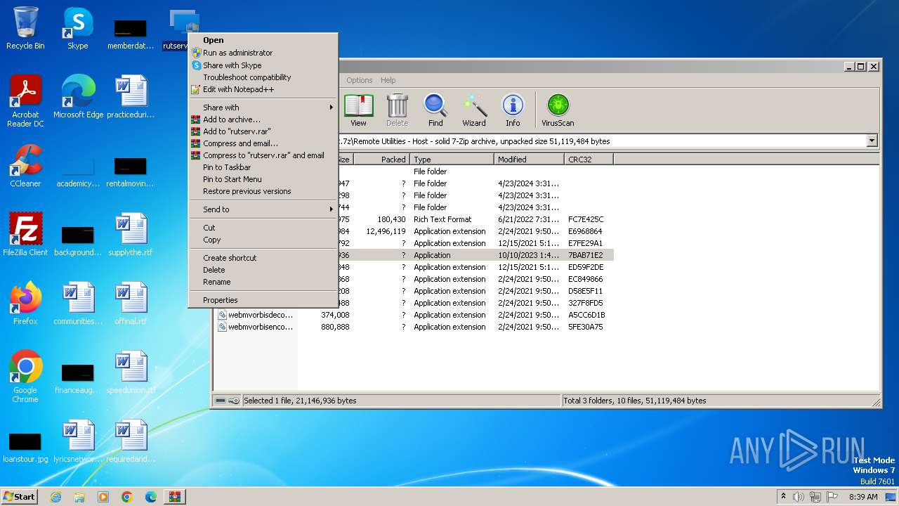Select the Google Chrome desktop shortcut
Screen dimensions: 899x506
point(25,377)
